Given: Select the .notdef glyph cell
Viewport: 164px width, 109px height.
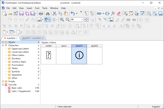Looking at the screenshot, I should click(x=48, y=54).
